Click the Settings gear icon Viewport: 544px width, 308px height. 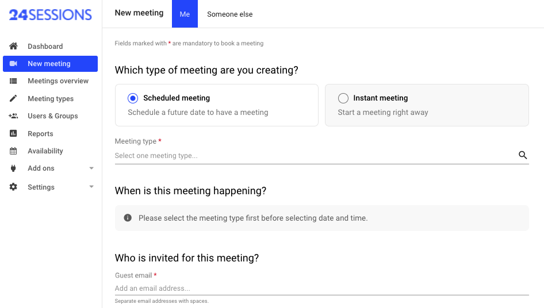tap(14, 187)
